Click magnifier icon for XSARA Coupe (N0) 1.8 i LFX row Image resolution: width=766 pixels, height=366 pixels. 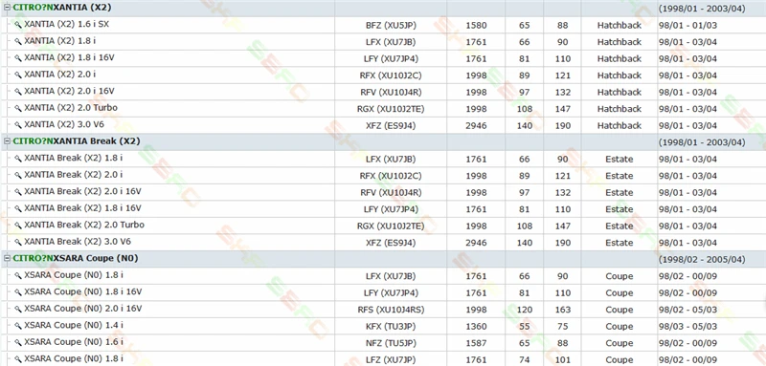coord(18,276)
